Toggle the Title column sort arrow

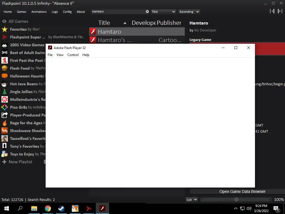[x=125, y=23]
